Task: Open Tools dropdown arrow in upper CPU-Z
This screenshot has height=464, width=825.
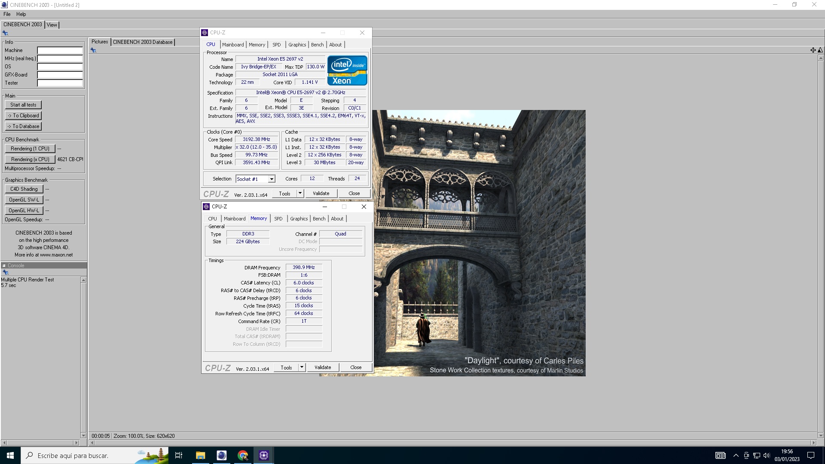Action: point(300,193)
